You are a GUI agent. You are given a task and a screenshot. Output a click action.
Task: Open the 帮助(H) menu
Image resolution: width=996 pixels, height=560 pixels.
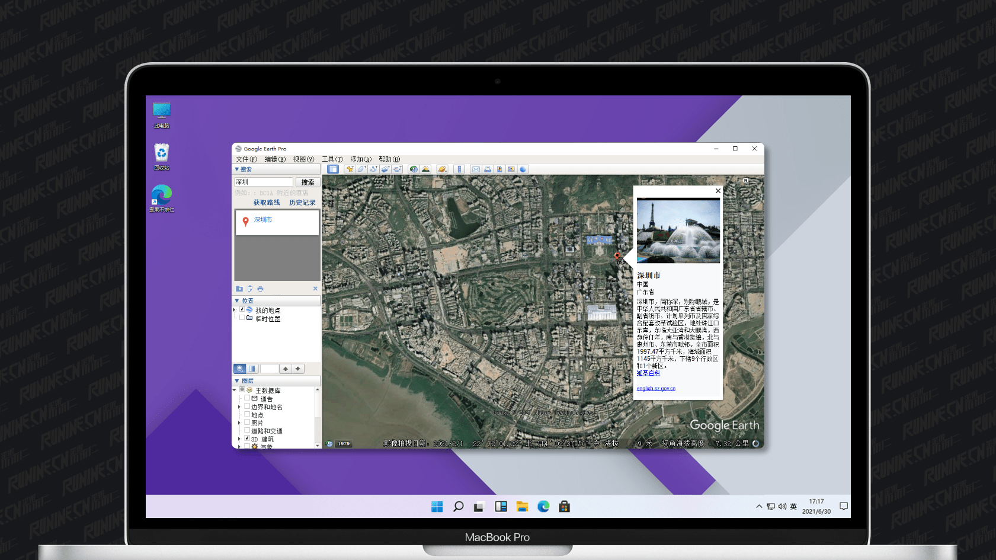click(389, 159)
